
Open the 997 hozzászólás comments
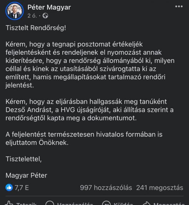tap(106, 188)
